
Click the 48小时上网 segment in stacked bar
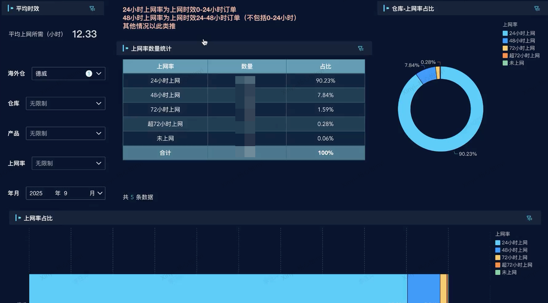[424, 288]
